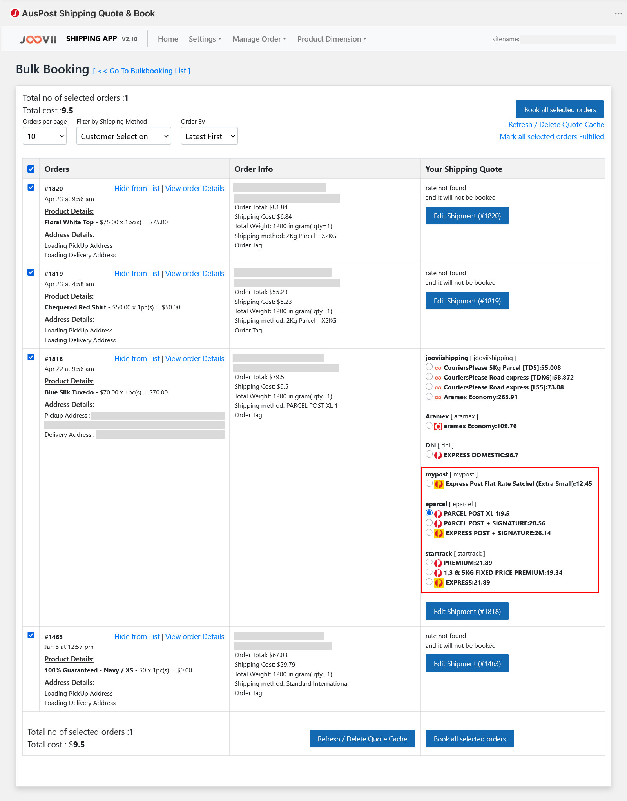The image size is (627, 801).
Task: Select the startrack EXPRESS:21.89 radio
Action: tap(429, 582)
